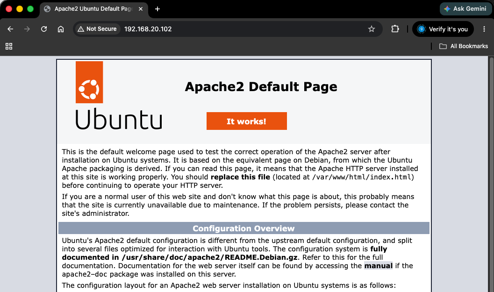Click the Apache2 Default Page heading

(x=261, y=86)
